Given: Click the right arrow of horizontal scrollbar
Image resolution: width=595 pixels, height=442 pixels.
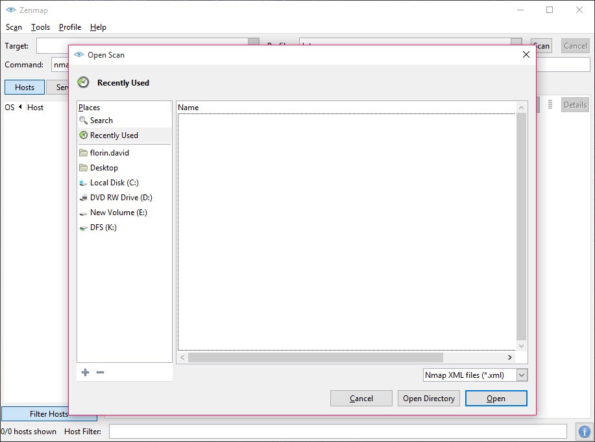Looking at the screenshot, I should click(x=509, y=357).
